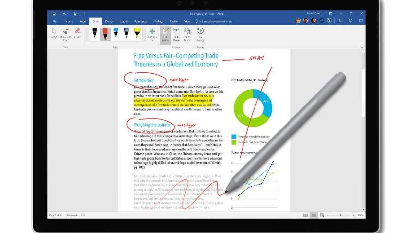
Task: Toggle Web Layout view at bottom right
Action: coord(322,215)
